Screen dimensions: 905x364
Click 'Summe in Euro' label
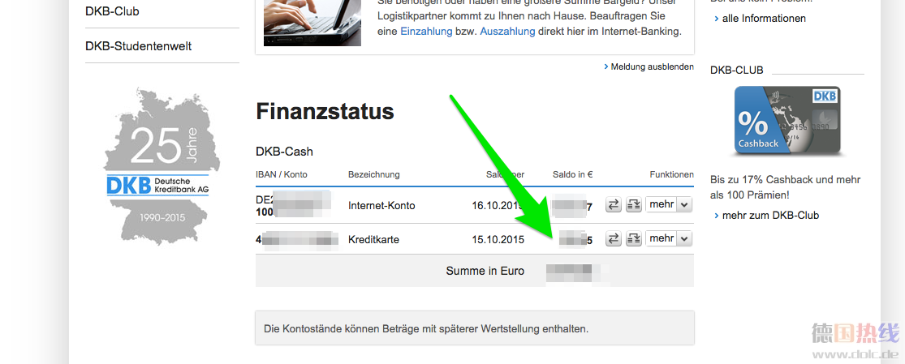[485, 271]
